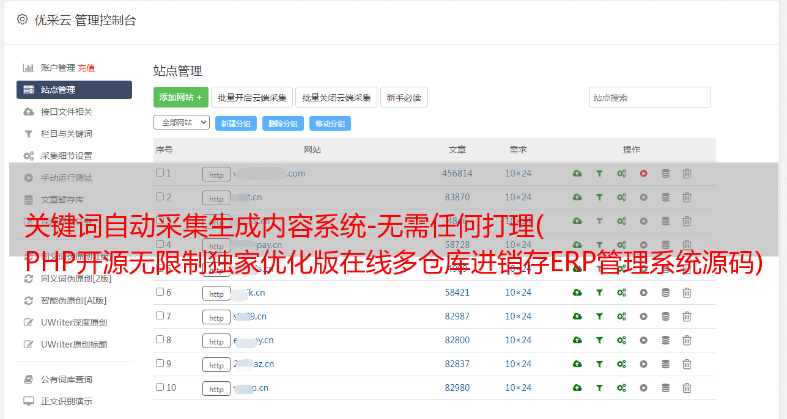Screen dimensions: 787x419
Task: Open UWriter深度原创 sidebar item
Action: [74, 322]
